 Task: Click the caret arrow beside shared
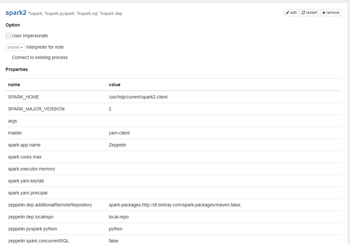(x=22, y=47)
